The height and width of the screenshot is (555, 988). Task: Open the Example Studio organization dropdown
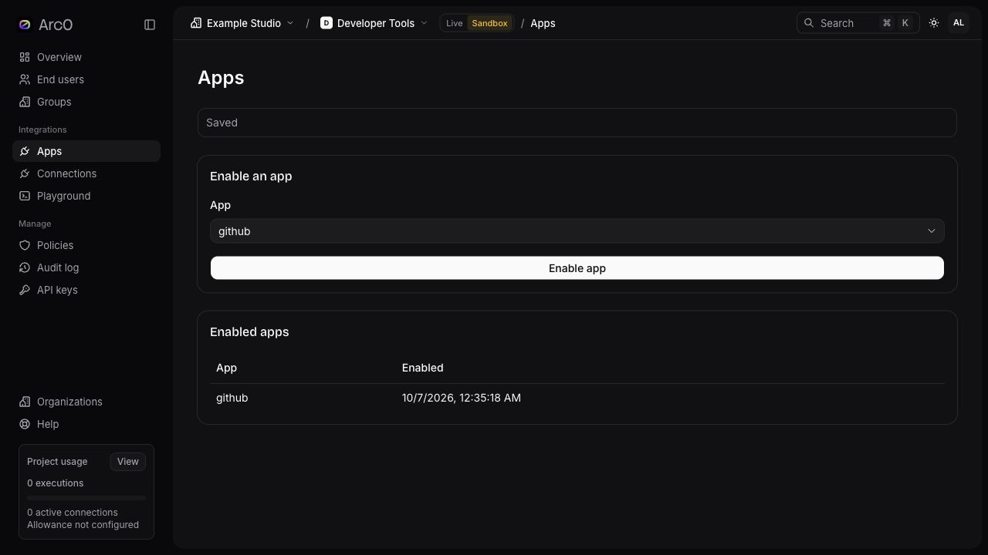coord(242,23)
